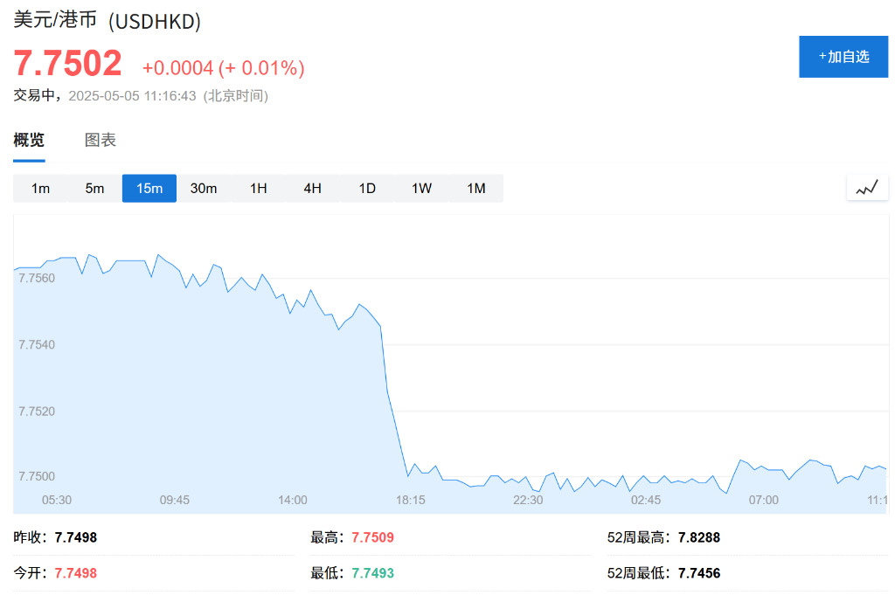The image size is (895, 602).
Task: Add USDHKD to watchlist with 加自选
Action: click(843, 57)
